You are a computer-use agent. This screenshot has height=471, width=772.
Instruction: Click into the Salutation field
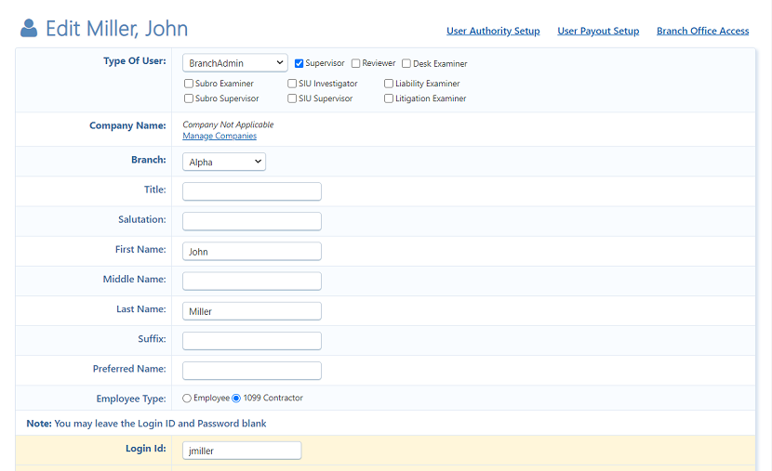coord(252,221)
